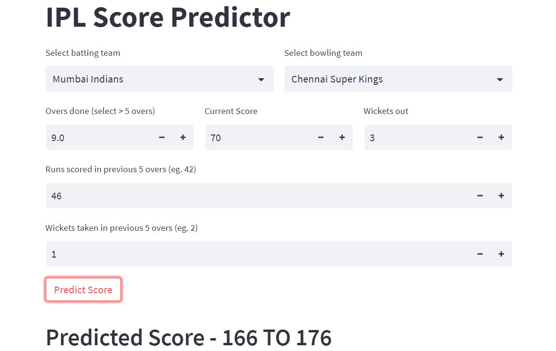Image resolution: width=556 pixels, height=351 pixels.
Task: Click the IPL Score Predictor title
Action: point(168,18)
